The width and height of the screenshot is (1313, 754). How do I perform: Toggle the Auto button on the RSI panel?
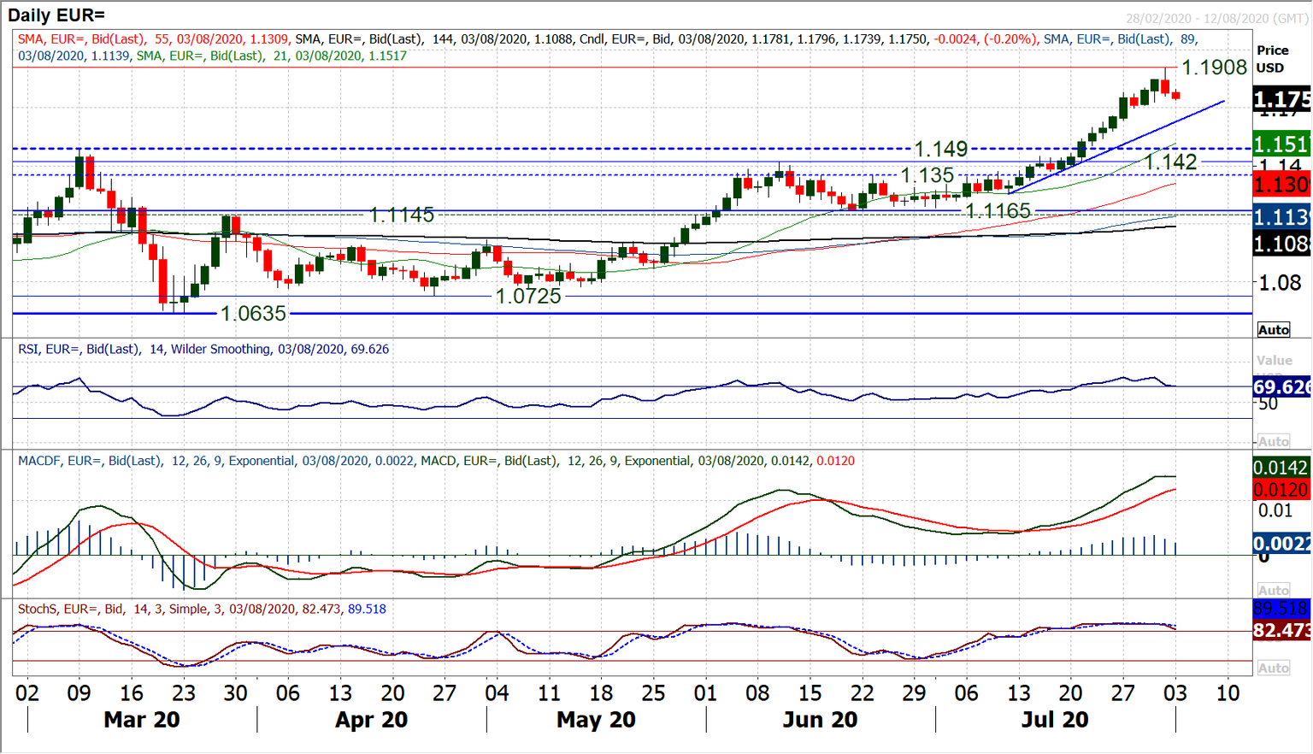click(1274, 441)
